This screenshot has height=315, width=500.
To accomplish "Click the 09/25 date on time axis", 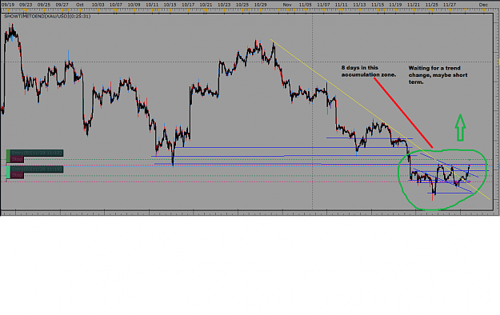I will 44,5.
